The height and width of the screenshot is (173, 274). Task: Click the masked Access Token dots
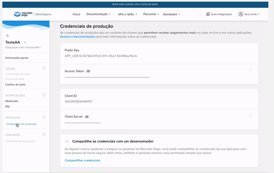click(x=107, y=77)
